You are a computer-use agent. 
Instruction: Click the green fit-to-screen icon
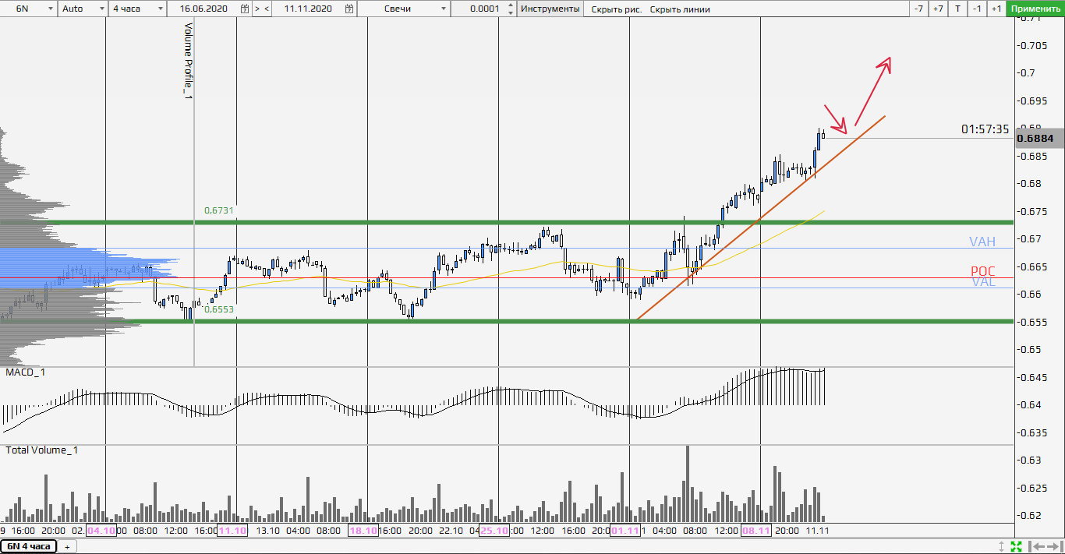tap(1016, 546)
